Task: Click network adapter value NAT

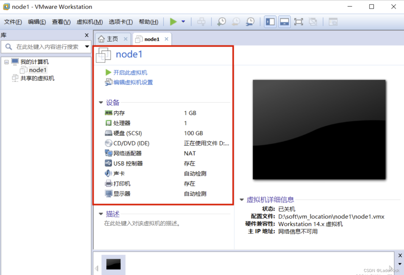Action: tap(190, 154)
